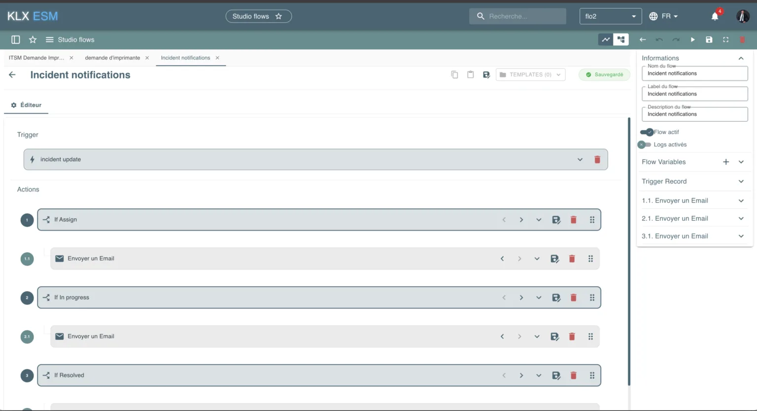
Task: Toggle the sidebar panel icon
Action: pyautogui.click(x=16, y=39)
